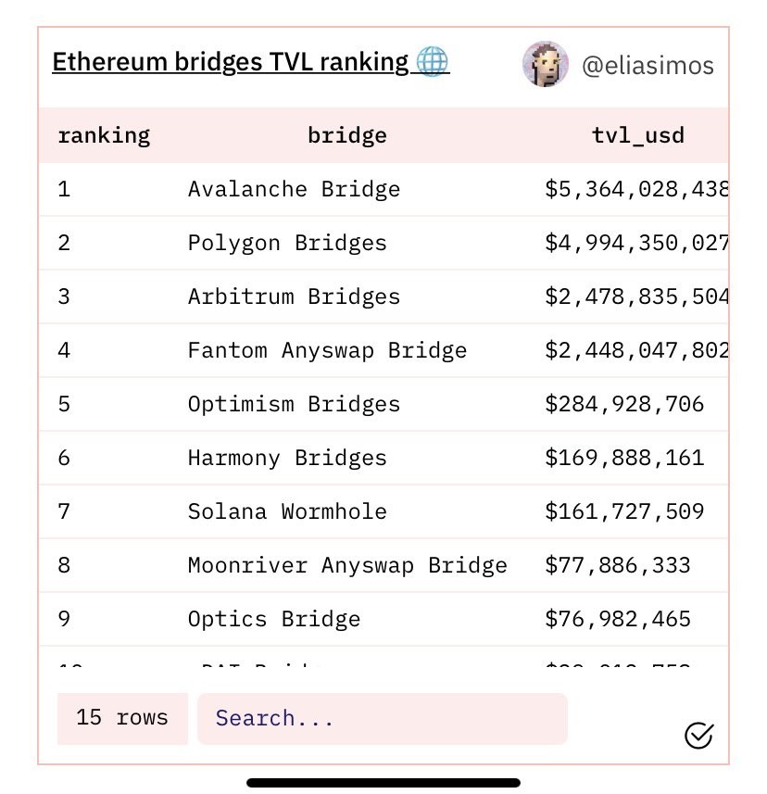Select the Polygon Bridges cell

click(287, 244)
